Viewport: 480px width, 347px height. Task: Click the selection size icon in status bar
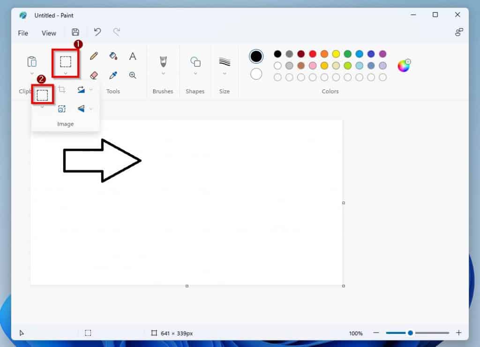(x=88, y=332)
